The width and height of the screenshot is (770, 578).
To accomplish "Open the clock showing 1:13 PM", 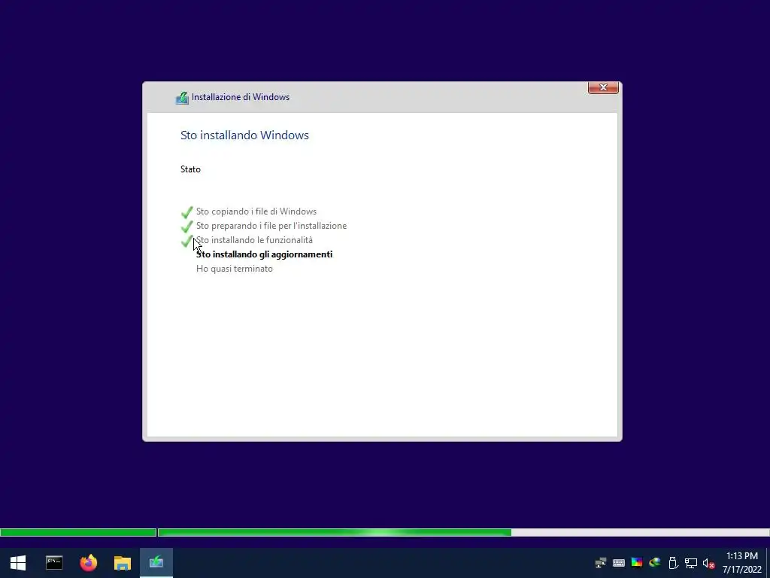I will [742, 563].
